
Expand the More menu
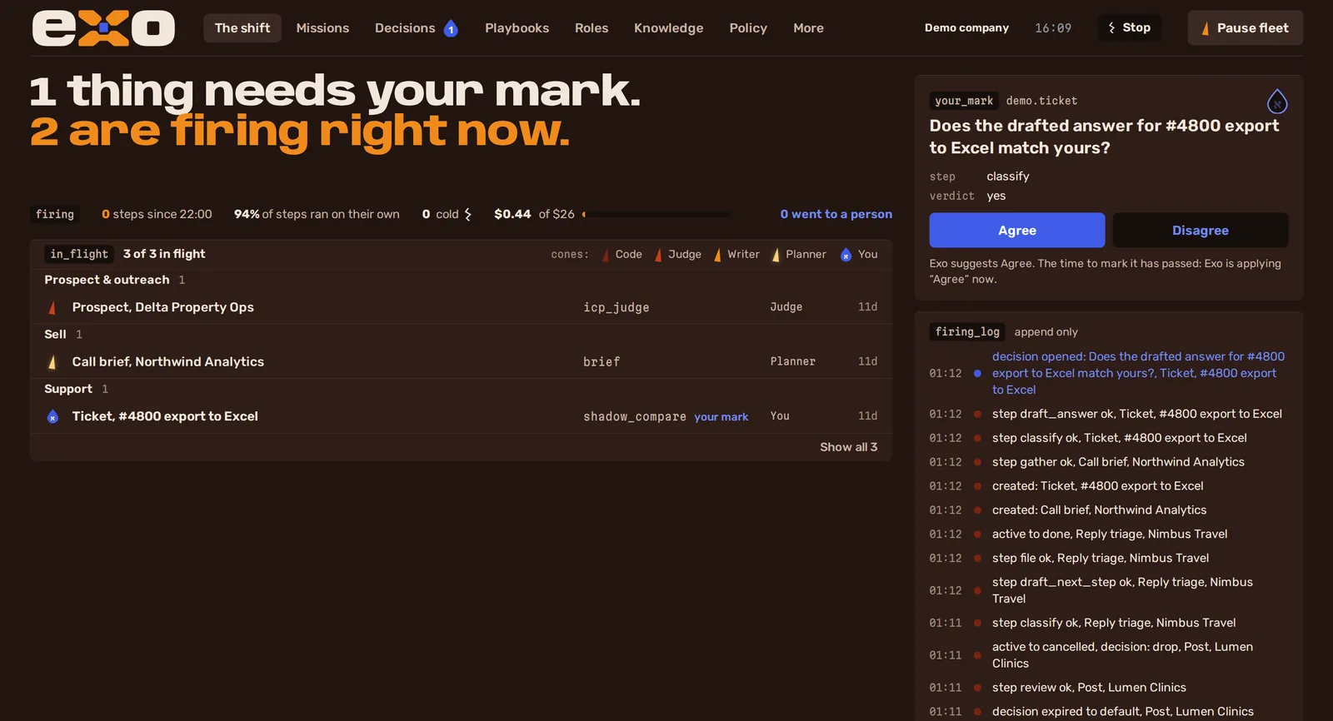pos(808,28)
